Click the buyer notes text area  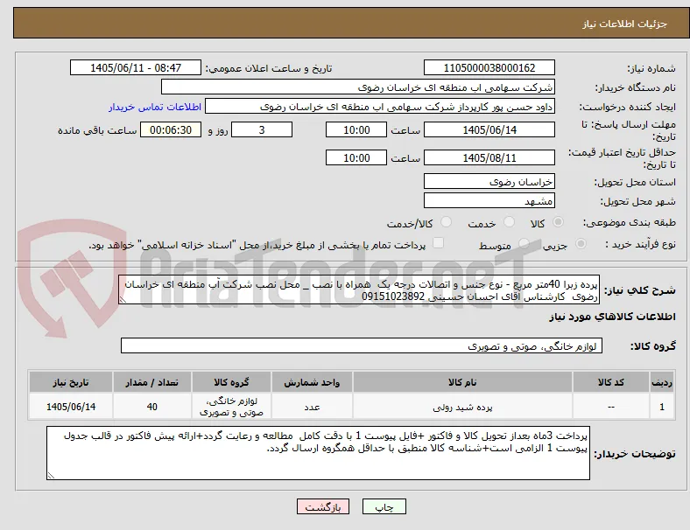318,453
